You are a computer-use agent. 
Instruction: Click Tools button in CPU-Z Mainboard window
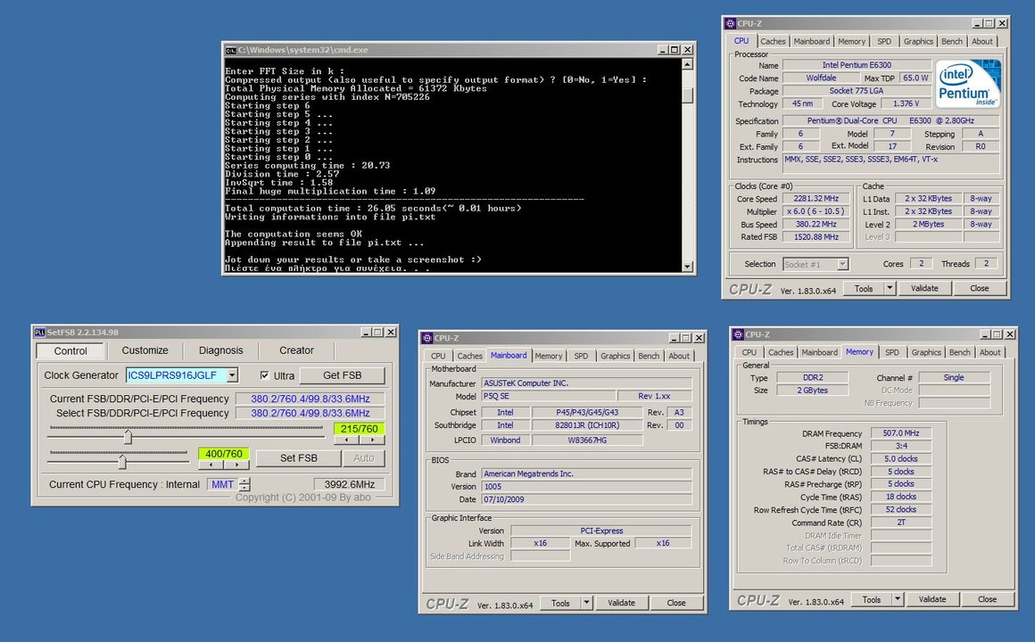[560, 603]
